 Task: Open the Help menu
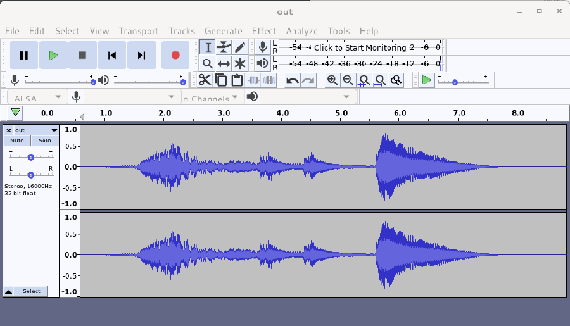coord(369,31)
